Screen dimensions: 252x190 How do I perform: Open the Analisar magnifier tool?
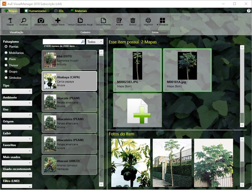click(x=24, y=21)
